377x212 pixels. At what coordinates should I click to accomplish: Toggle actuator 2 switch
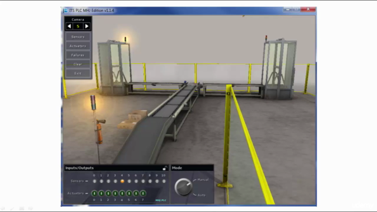pos(108,193)
